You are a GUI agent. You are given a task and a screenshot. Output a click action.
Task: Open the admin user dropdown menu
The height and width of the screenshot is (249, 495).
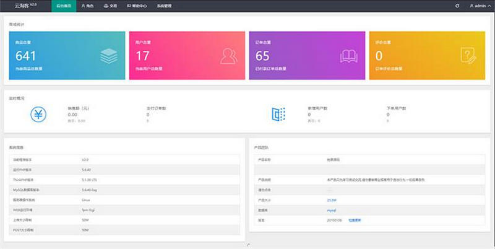coord(480,6)
